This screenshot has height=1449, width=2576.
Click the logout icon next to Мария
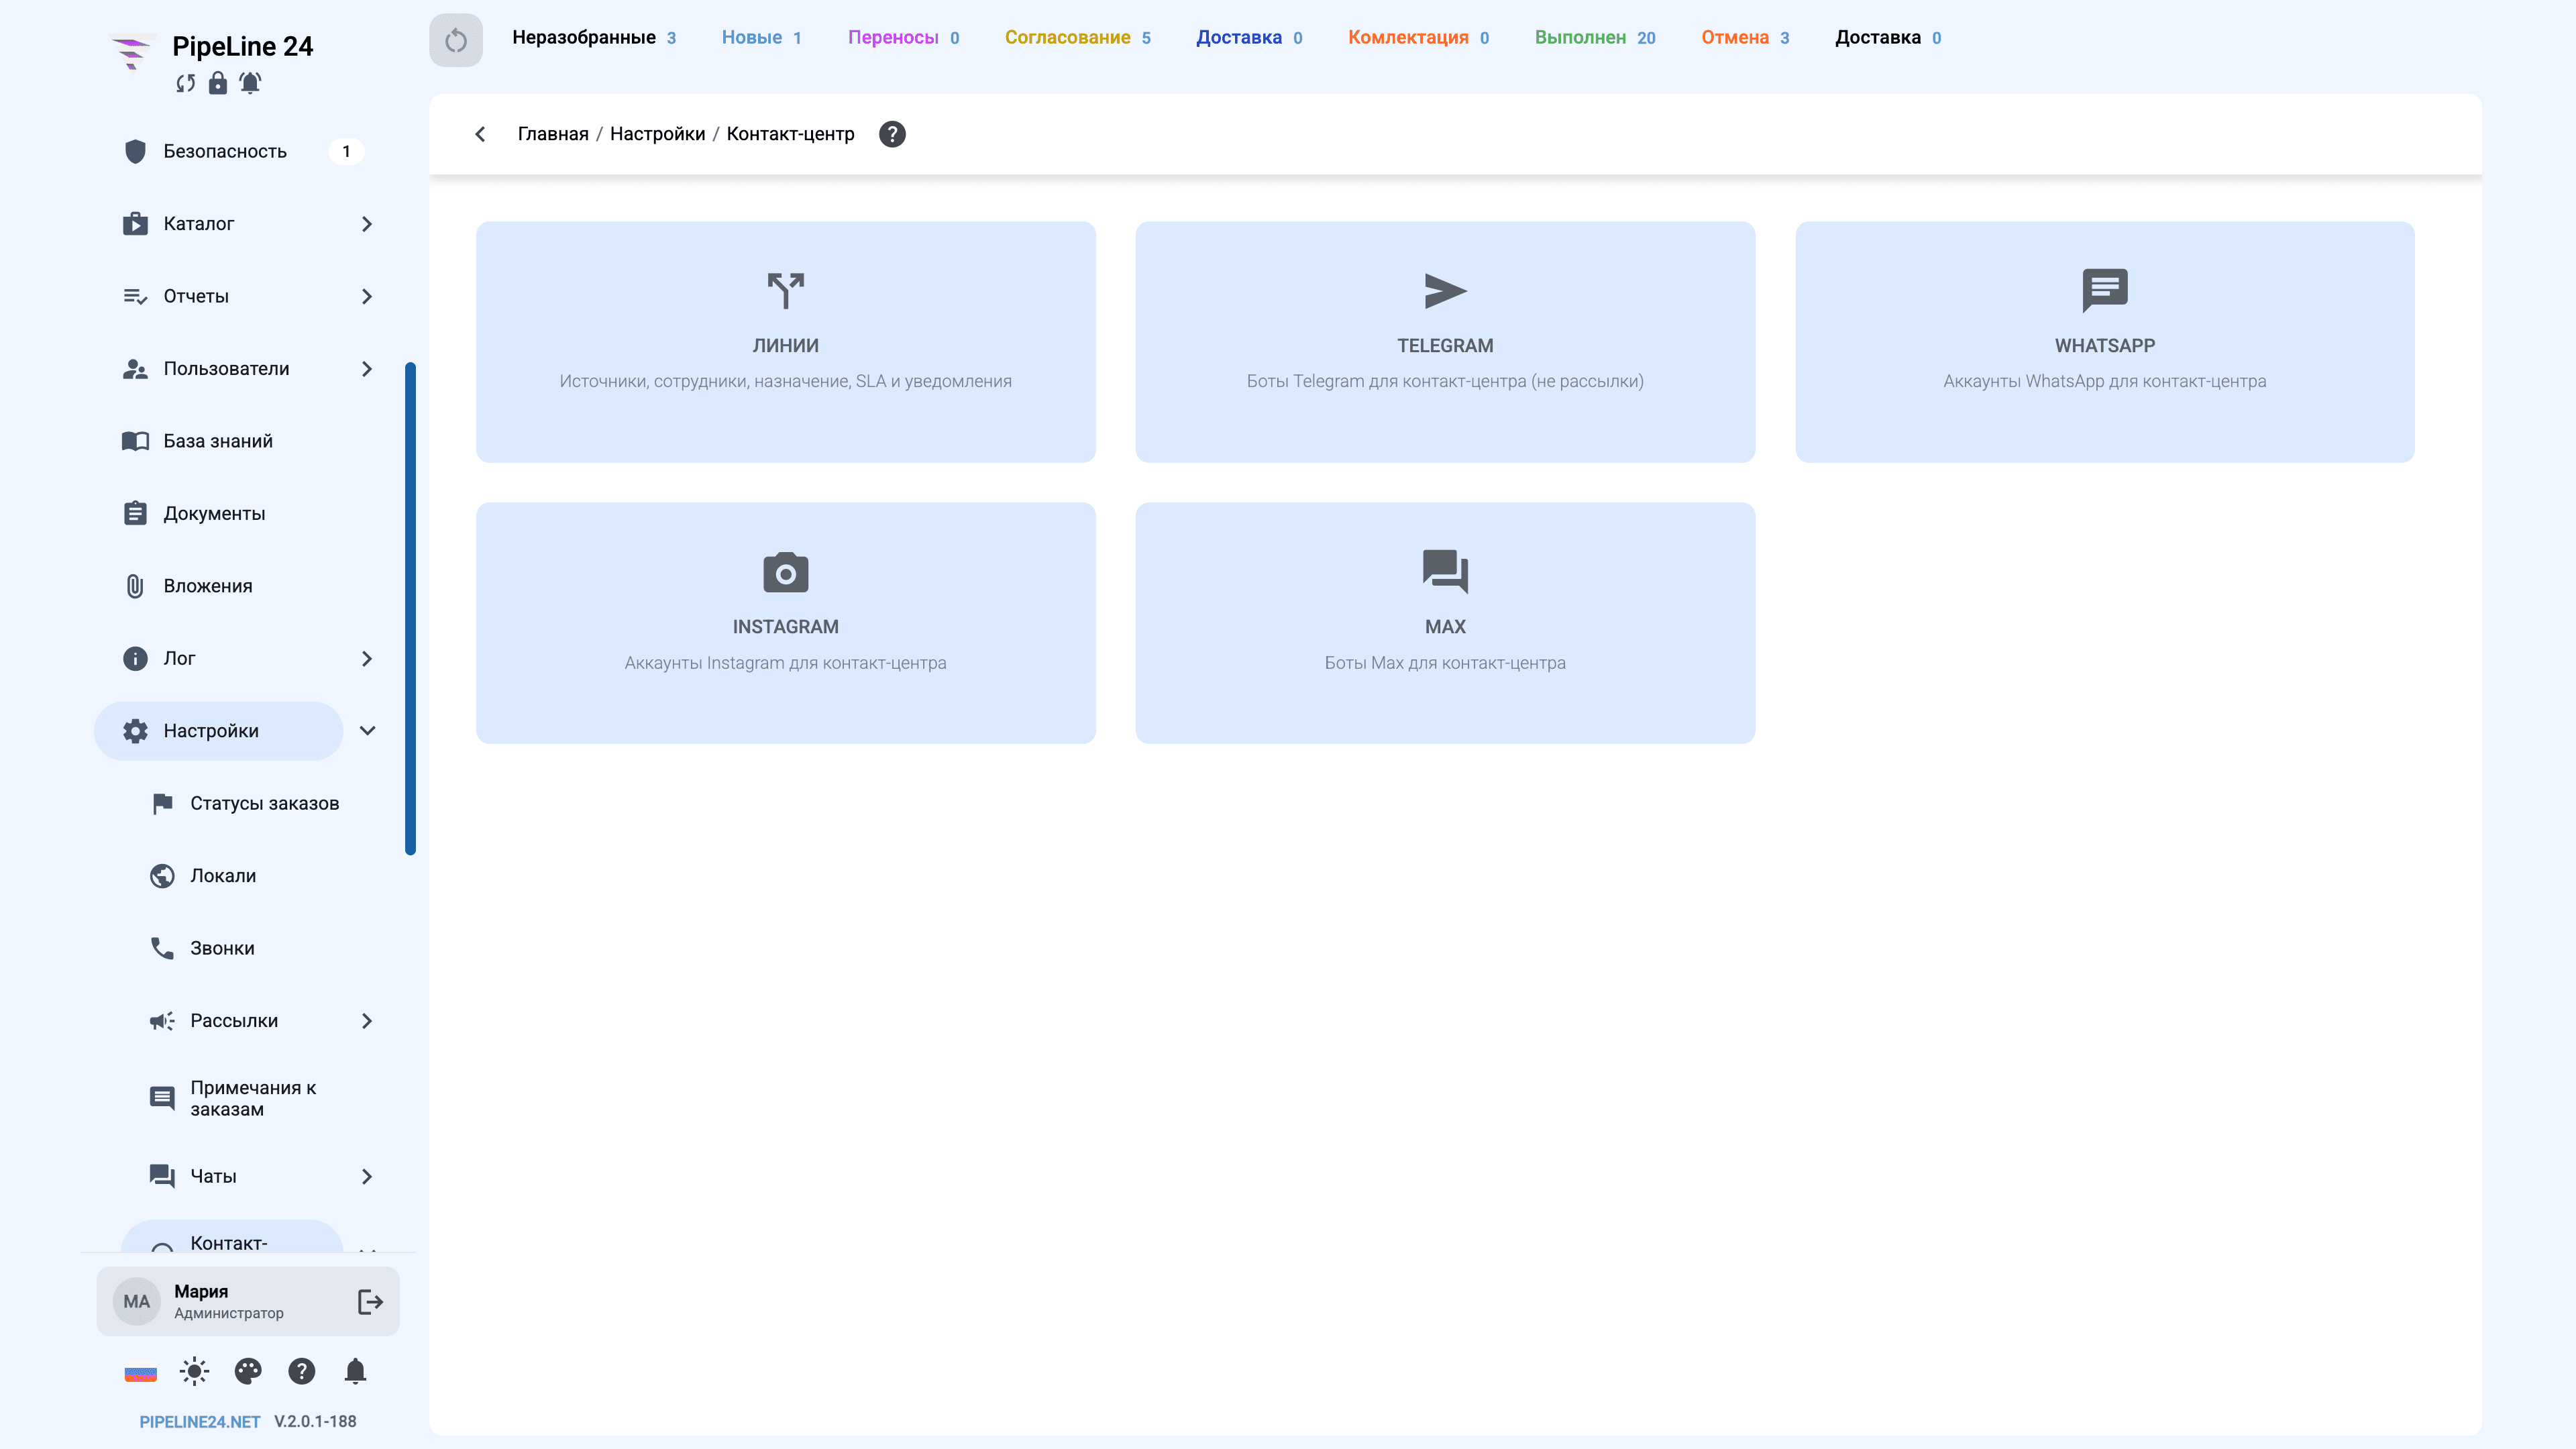[x=370, y=1301]
